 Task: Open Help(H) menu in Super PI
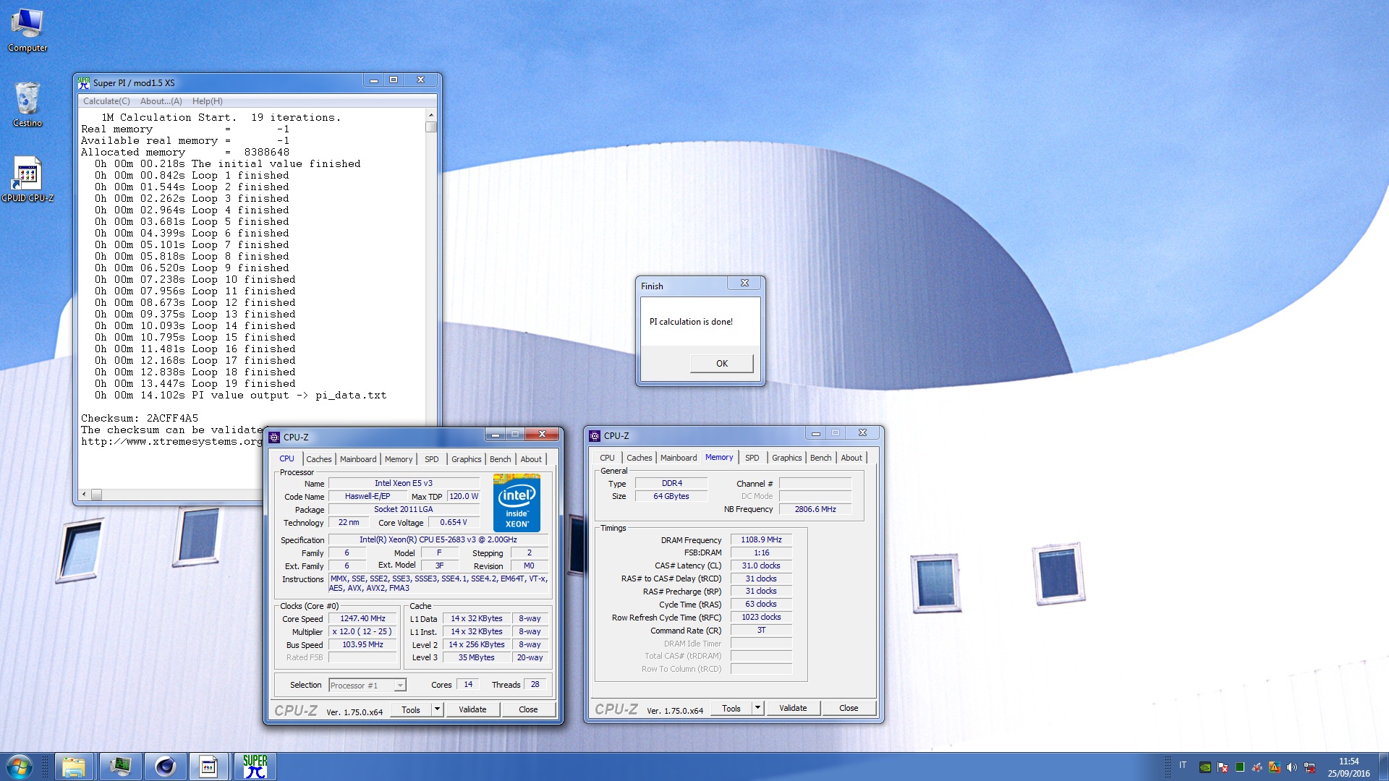[x=208, y=101]
